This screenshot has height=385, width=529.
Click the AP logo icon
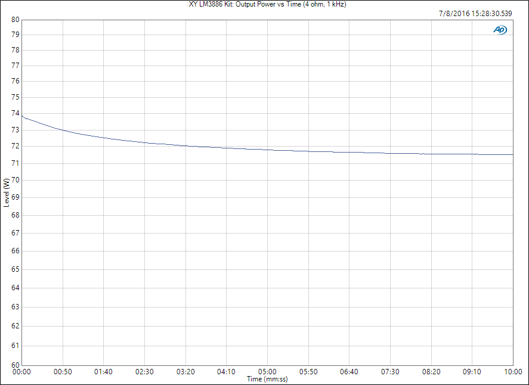pos(500,30)
